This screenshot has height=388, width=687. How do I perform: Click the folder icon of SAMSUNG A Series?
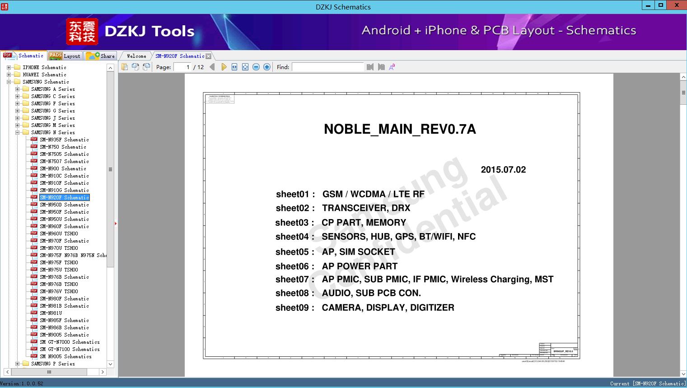pos(26,89)
